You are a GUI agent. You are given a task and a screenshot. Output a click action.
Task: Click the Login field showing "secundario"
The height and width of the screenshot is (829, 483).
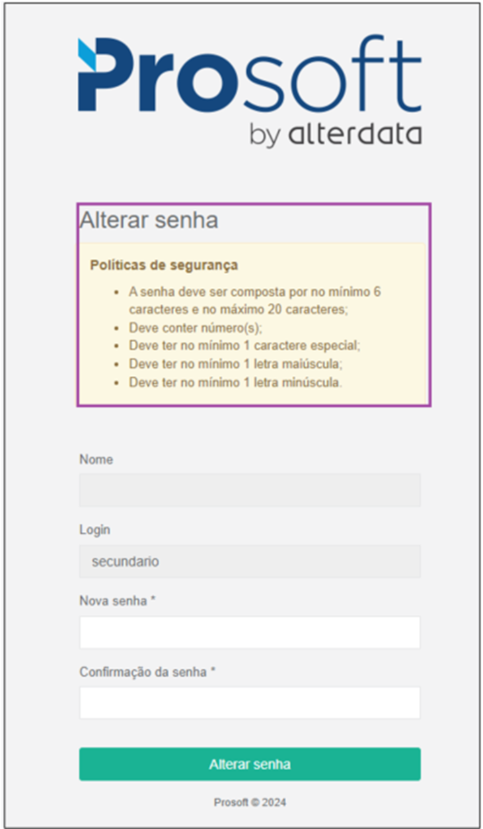[250, 561]
